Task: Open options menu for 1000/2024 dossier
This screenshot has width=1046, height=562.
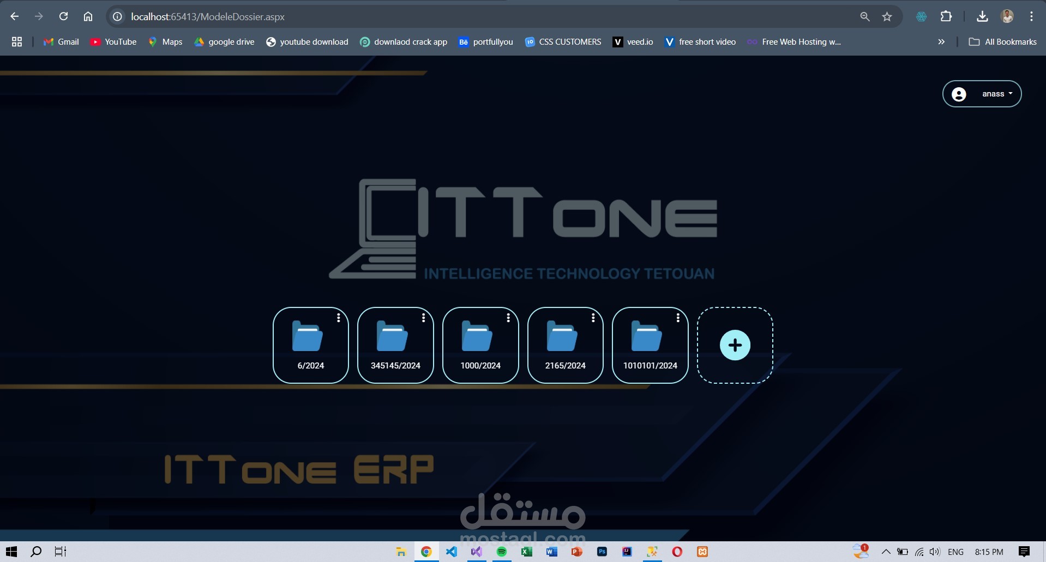Action: pos(508,318)
